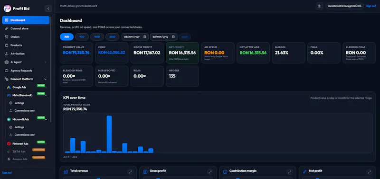Screen dimensions: 380x179
Task: Expand the Gross profit card
Action: (210, 172)
